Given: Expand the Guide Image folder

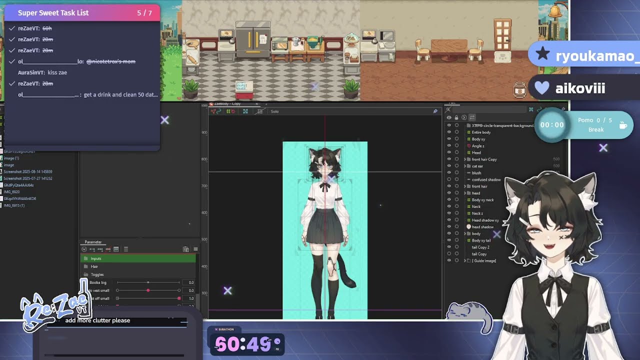Looking at the screenshot, I should 465,260.
